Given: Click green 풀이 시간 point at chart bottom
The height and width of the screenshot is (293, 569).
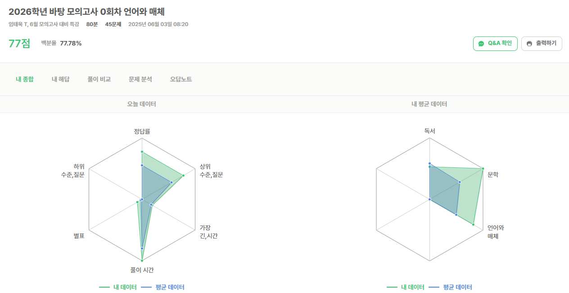Looking at the screenshot, I should 142,261.
